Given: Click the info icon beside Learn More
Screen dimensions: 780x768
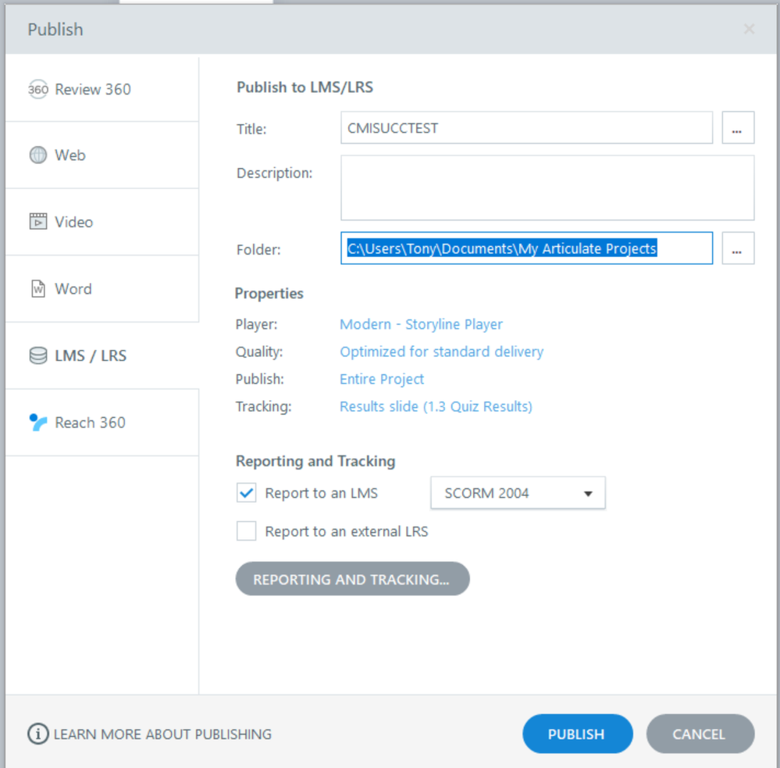Looking at the screenshot, I should click(x=38, y=734).
